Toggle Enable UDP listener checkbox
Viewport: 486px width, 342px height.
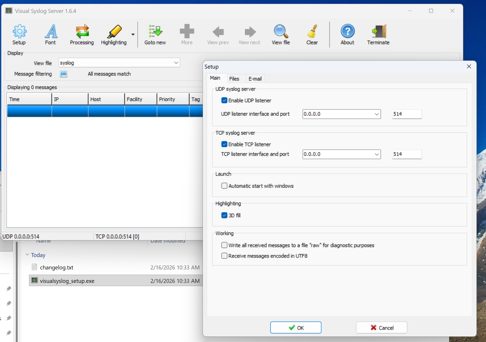tap(224, 100)
